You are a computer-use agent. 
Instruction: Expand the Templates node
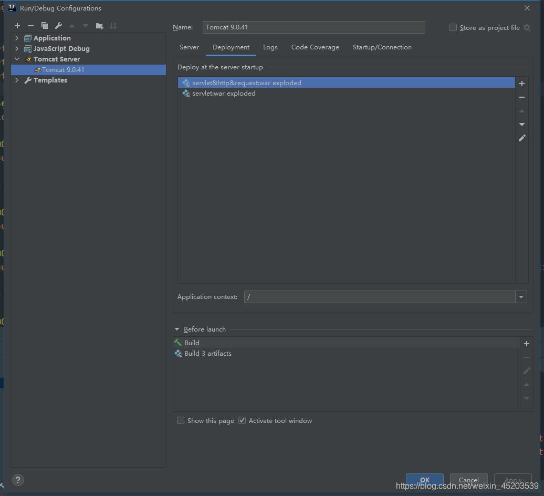(x=17, y=80)
